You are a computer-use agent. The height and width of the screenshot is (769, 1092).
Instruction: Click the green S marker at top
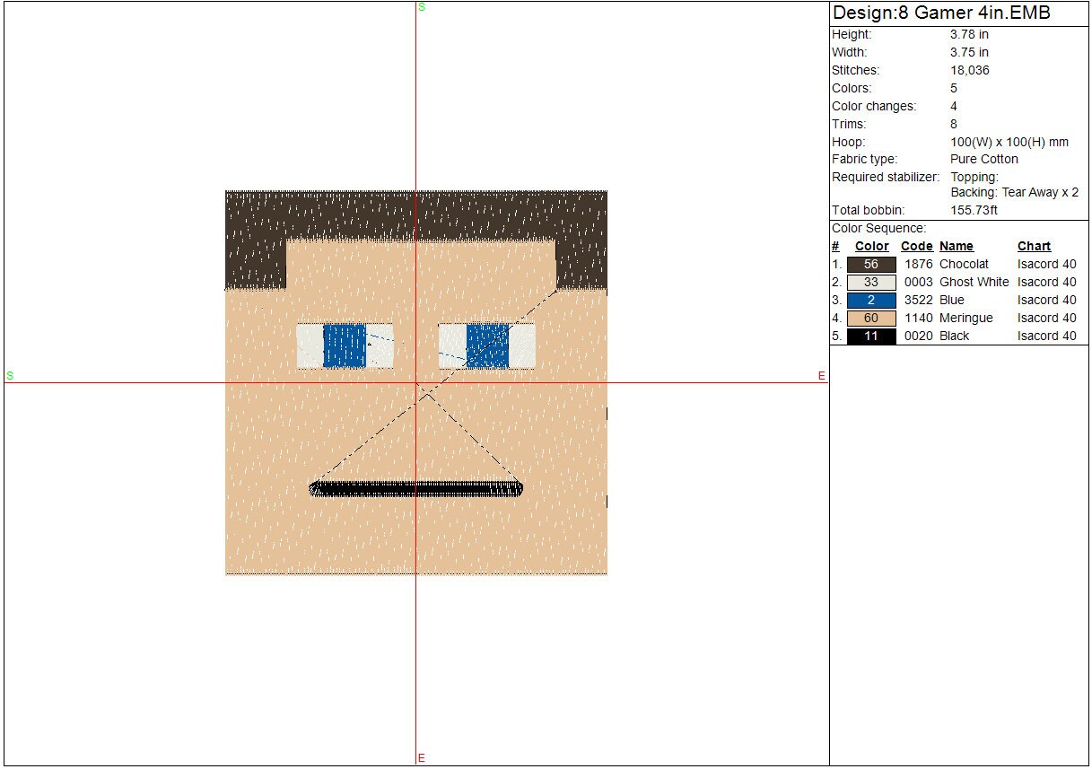tap(421, 7)
